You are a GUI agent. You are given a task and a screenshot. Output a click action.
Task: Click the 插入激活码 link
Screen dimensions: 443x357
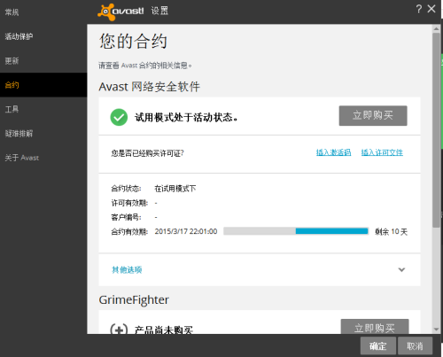[x=333, y=152]
